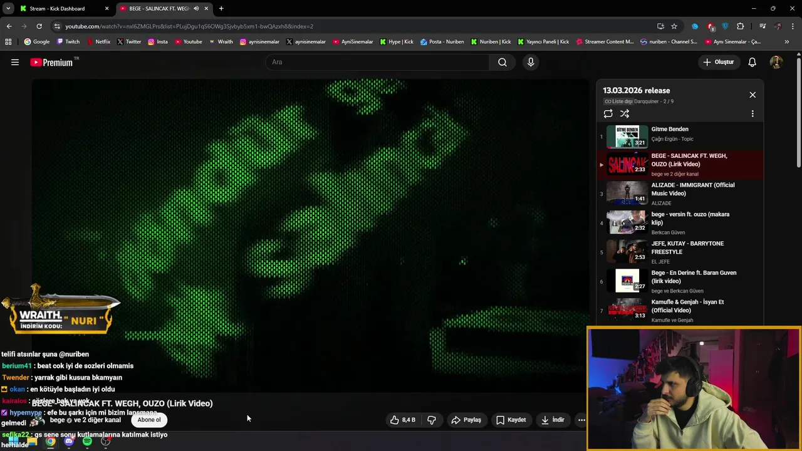
Task: Save the video with Kaydet
Action: tap(511, 420)
